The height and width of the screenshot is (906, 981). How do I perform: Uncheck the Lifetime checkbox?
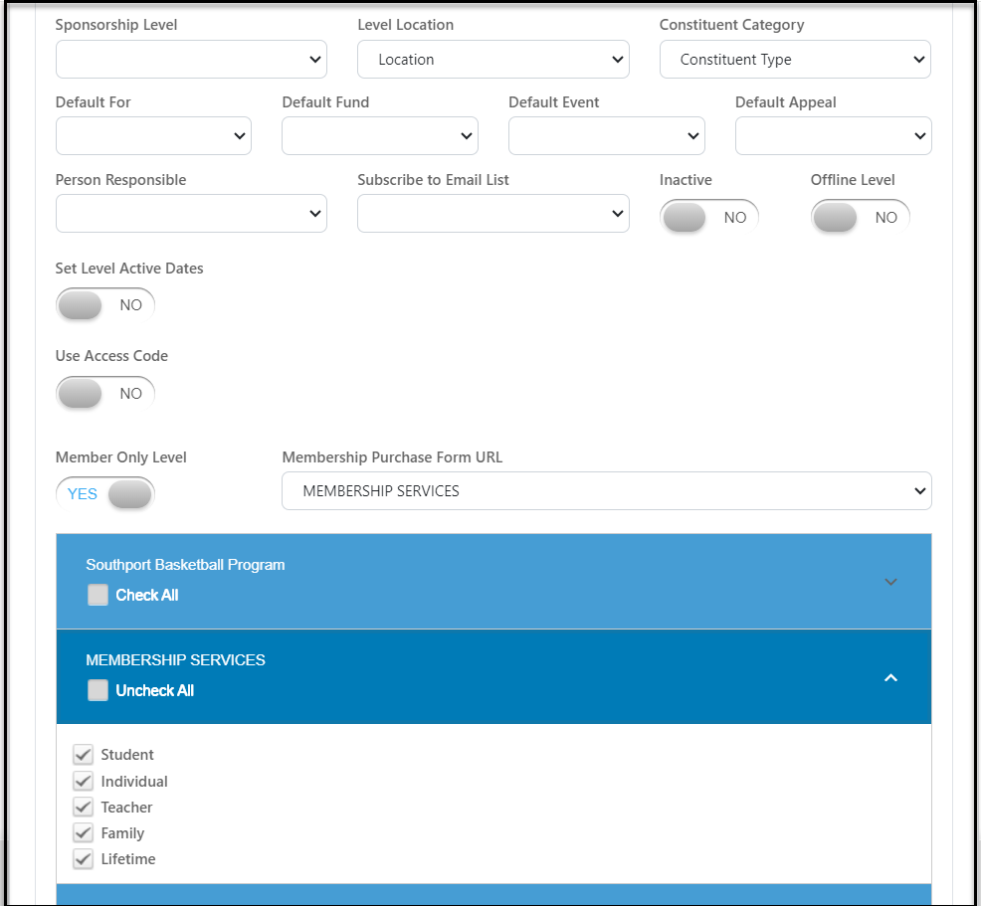pyautogui.click(x=84, y=858)
